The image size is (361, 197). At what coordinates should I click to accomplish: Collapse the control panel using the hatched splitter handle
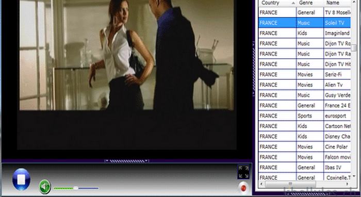coord(126,161)
